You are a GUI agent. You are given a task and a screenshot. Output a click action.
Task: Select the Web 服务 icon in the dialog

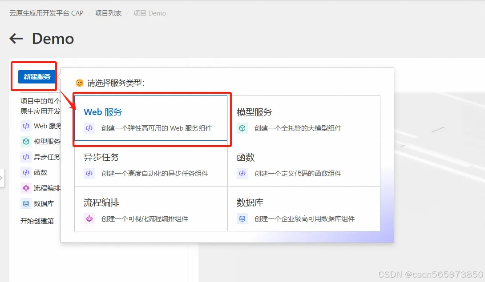click(x=89, y=128)
